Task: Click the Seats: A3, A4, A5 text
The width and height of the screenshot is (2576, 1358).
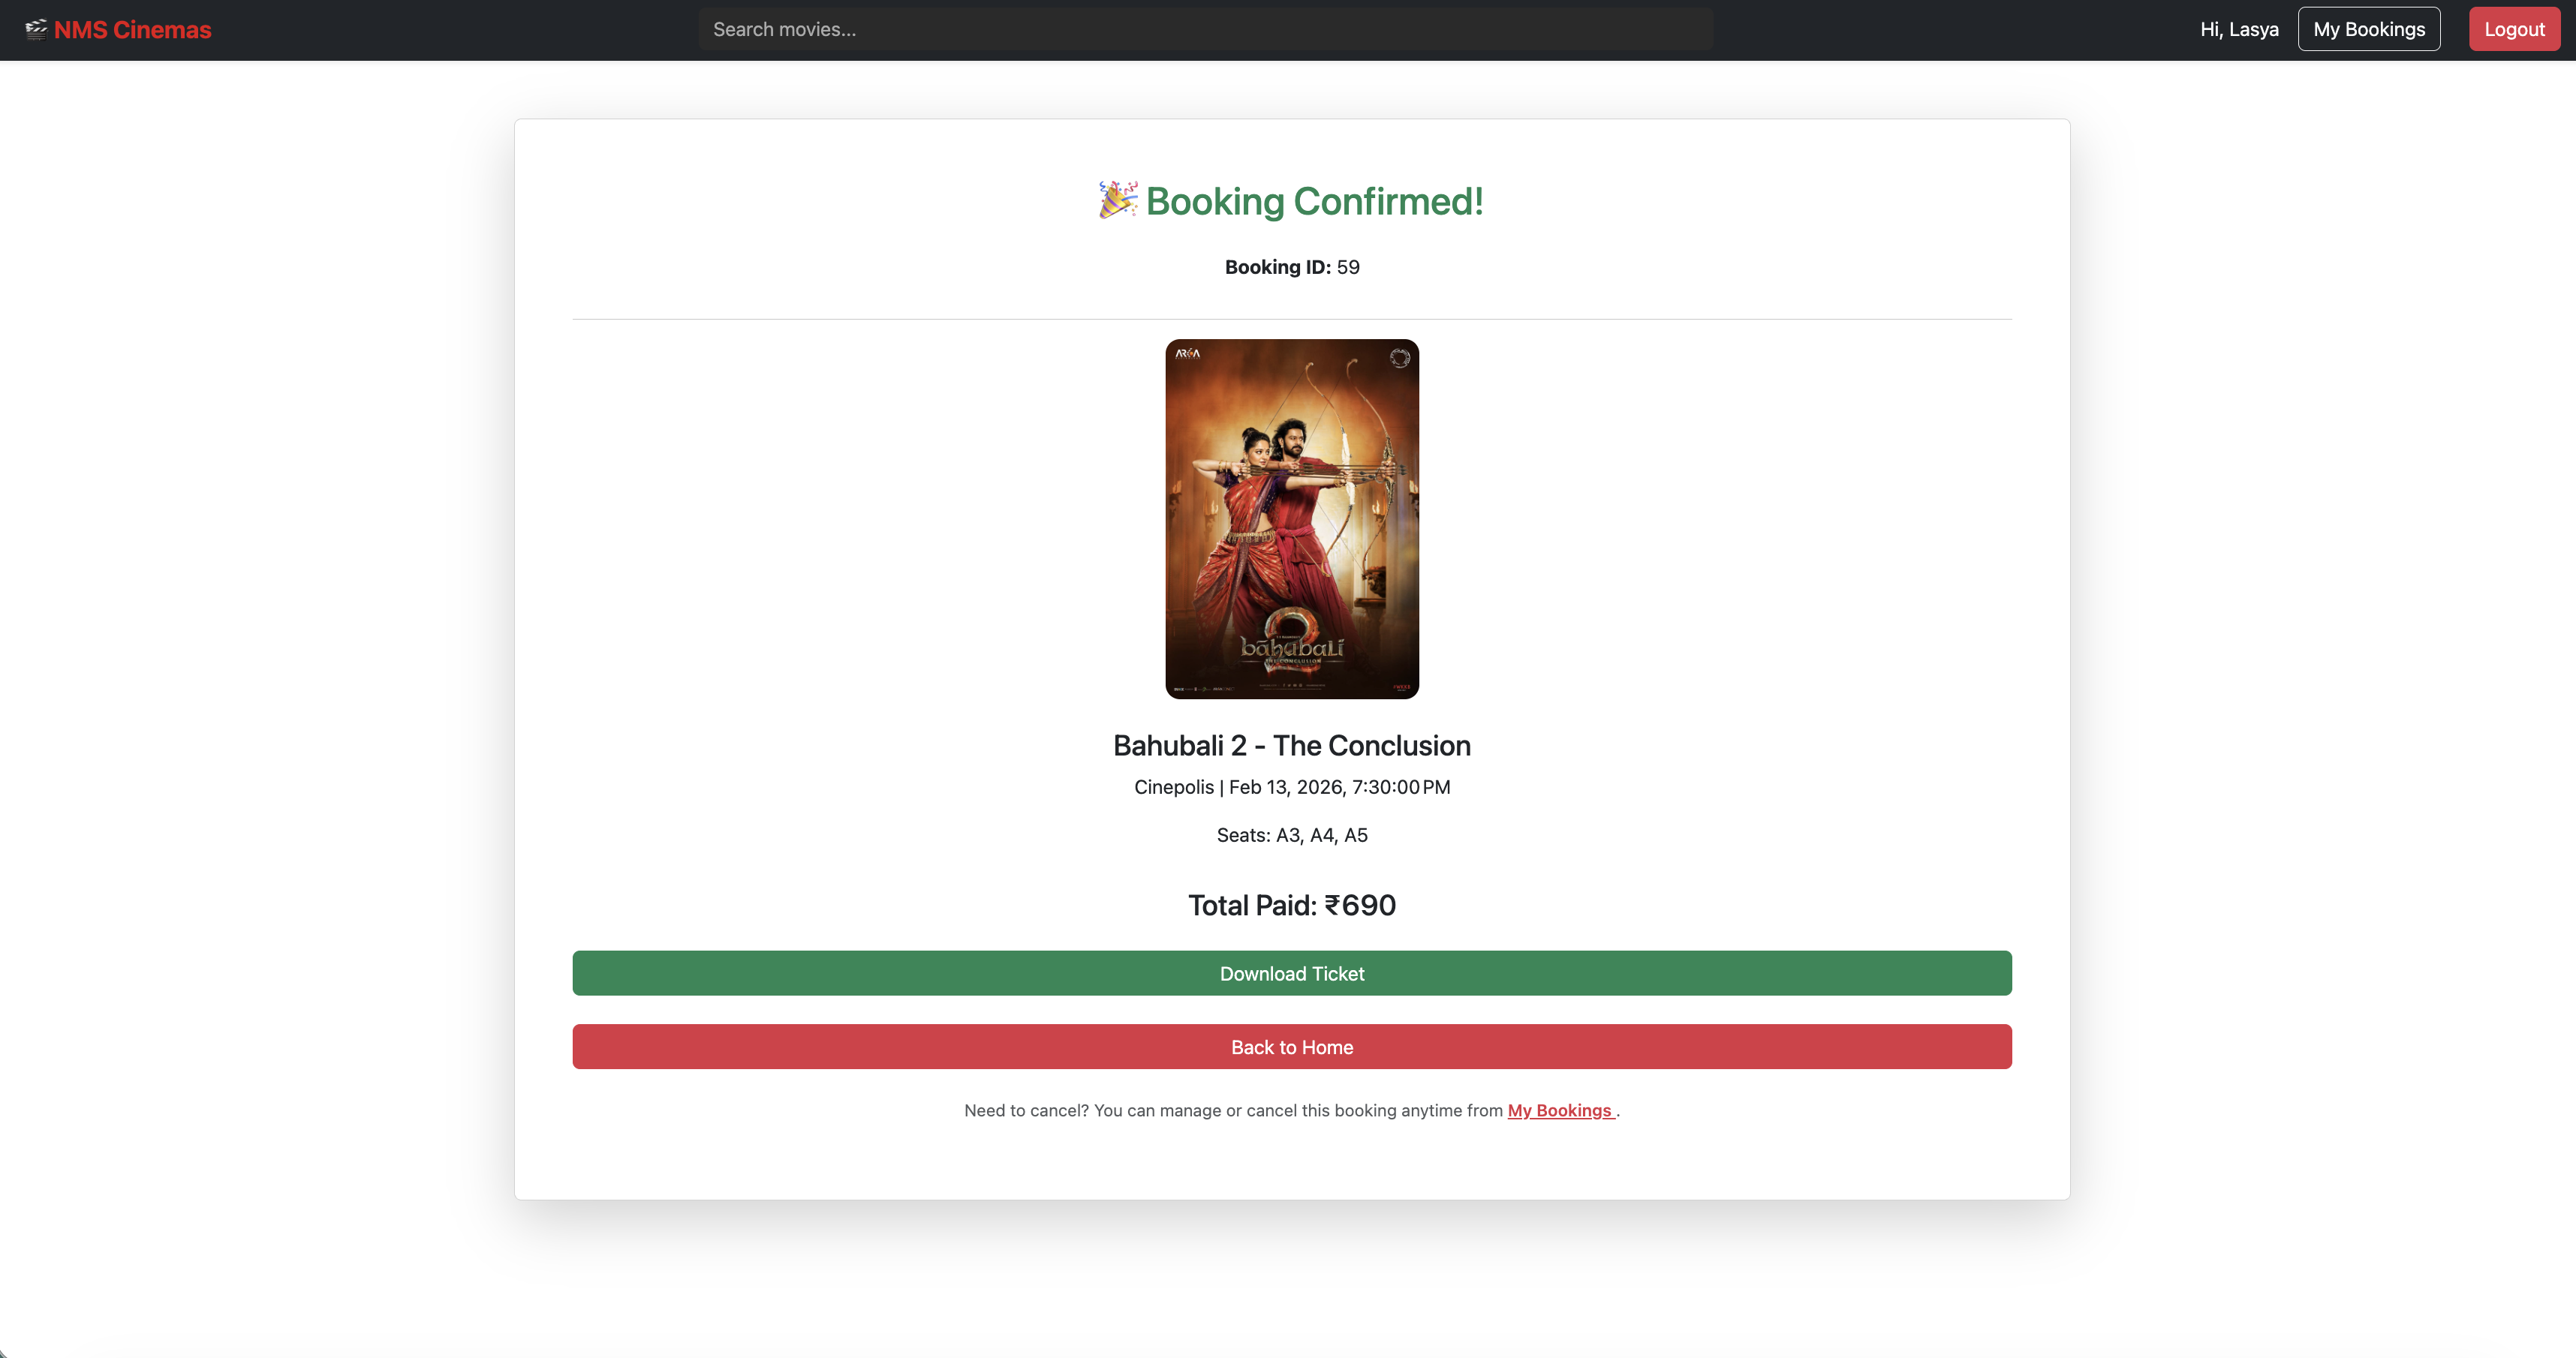Action: (x=1291, y=835)
